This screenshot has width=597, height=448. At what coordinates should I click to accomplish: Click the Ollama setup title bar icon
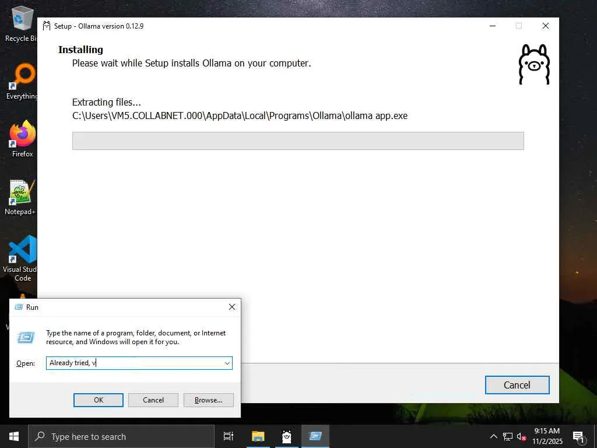[47, 26]
